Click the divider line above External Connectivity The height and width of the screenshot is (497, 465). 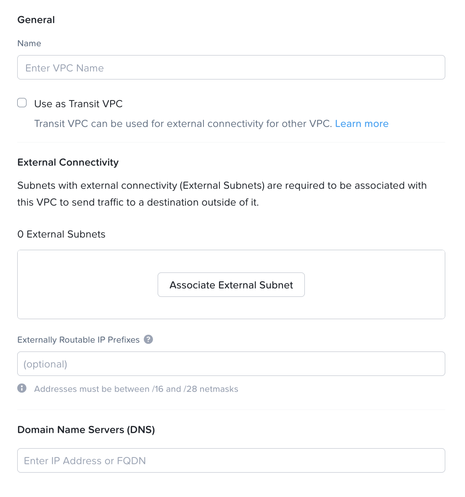(x=231, y=143)
